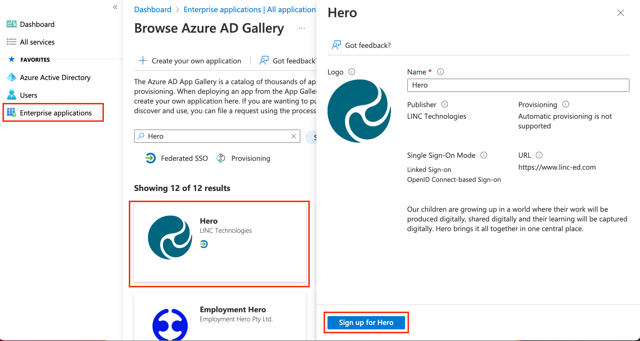Toggle the Provisioning filter
This screenshot has width=640, height=341.
[x=243, y=158]
